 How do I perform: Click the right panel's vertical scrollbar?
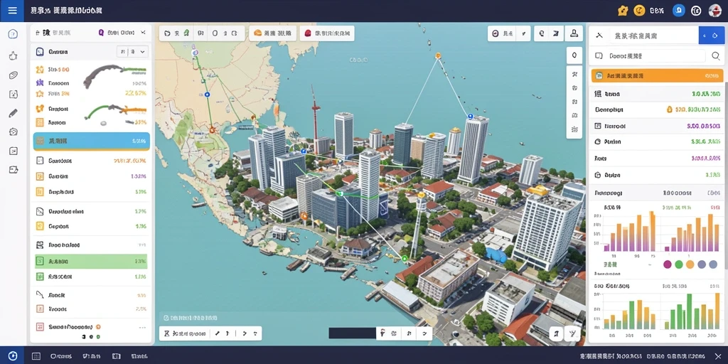tap(726, 175)
